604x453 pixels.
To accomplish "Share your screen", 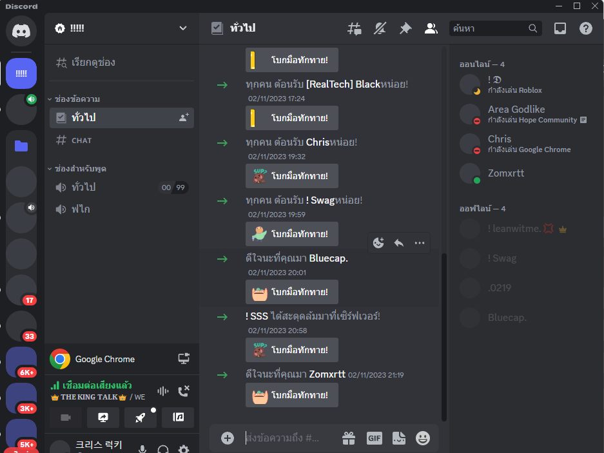I will tap(103, 418).
